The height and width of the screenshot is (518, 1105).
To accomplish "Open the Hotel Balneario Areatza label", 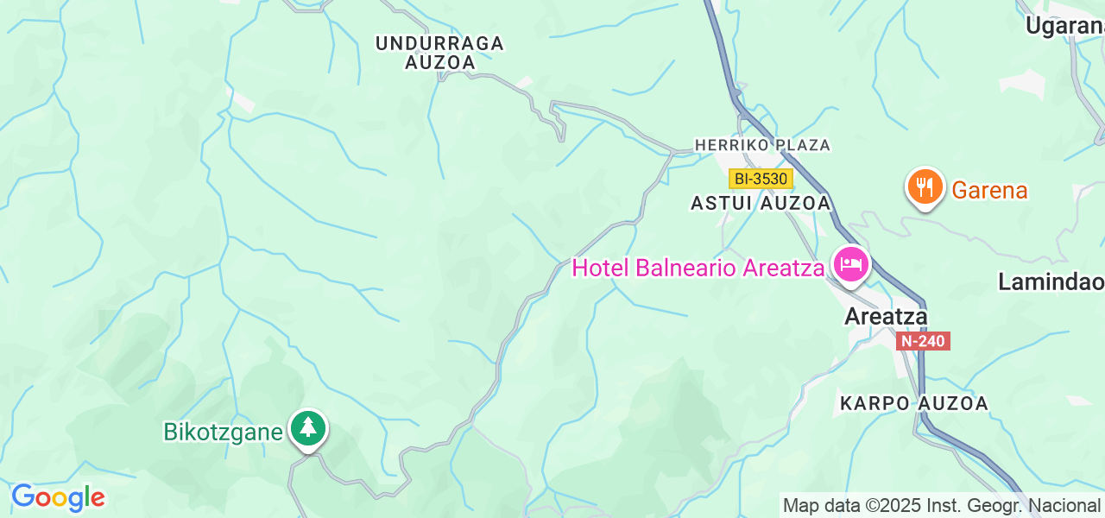I will pyautogui.click(x=698, y=268).
